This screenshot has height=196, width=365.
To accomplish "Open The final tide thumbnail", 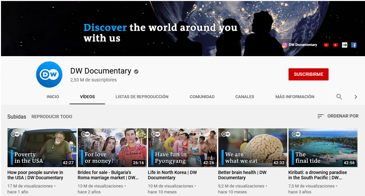I will click(323, 148).
